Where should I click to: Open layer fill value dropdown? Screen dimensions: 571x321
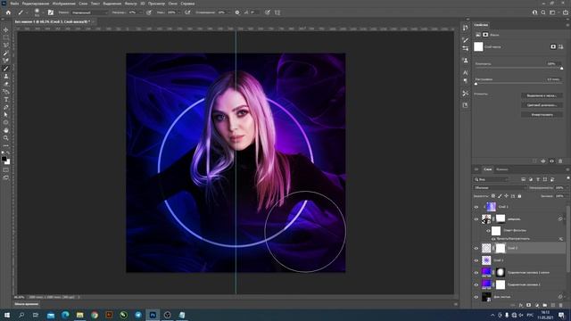(567, 196)
